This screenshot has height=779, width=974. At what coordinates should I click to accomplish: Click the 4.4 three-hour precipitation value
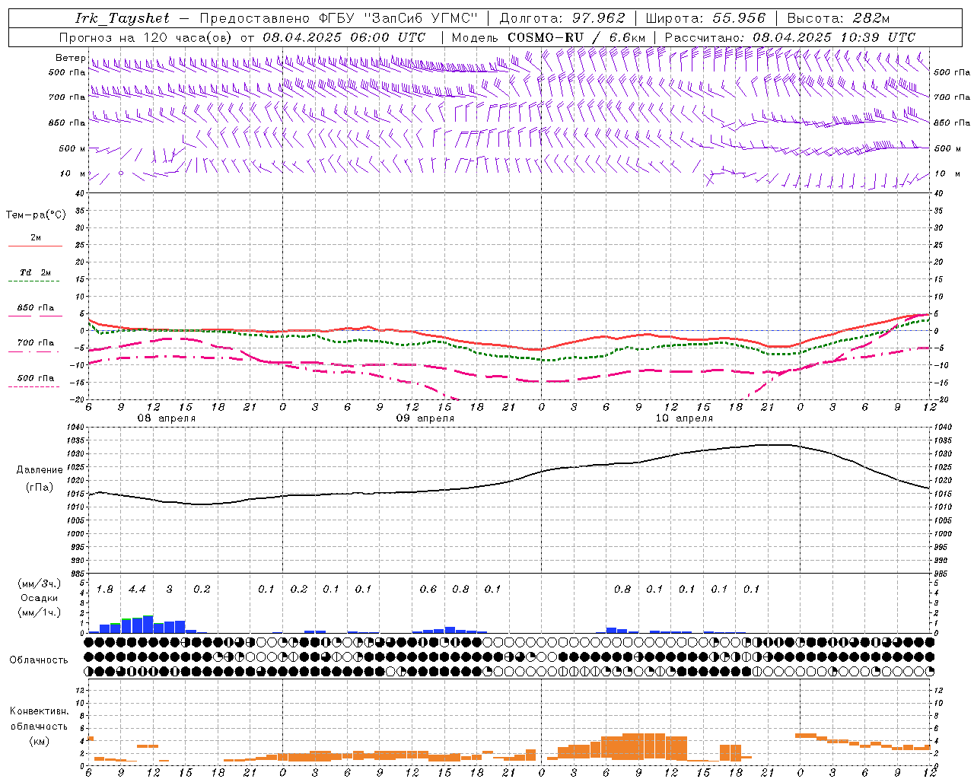coord(137,590)
